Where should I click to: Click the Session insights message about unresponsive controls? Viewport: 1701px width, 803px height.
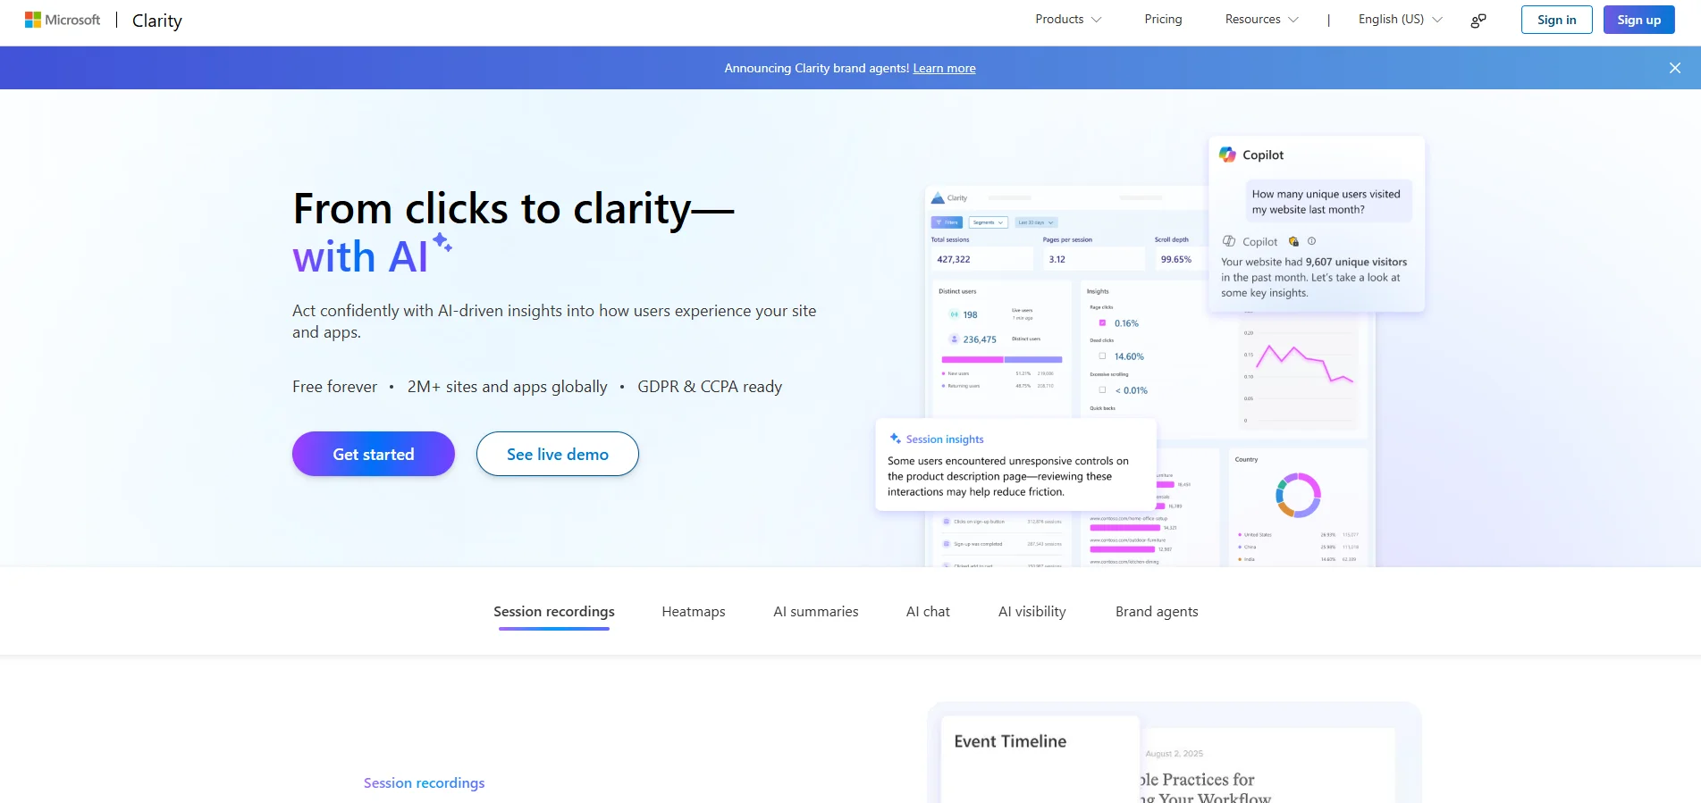pyautogui.click(x=1008, y=476)
